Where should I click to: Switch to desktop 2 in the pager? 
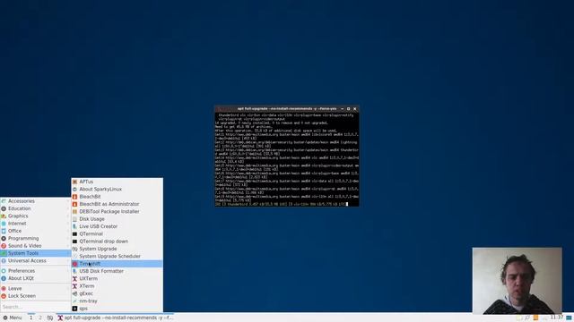pos(39,318)
